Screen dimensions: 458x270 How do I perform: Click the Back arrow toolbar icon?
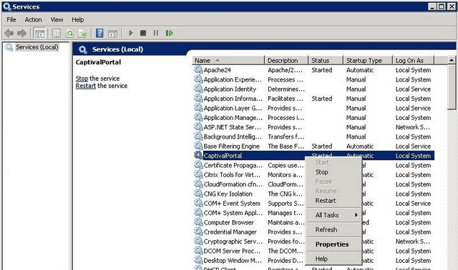9,34
